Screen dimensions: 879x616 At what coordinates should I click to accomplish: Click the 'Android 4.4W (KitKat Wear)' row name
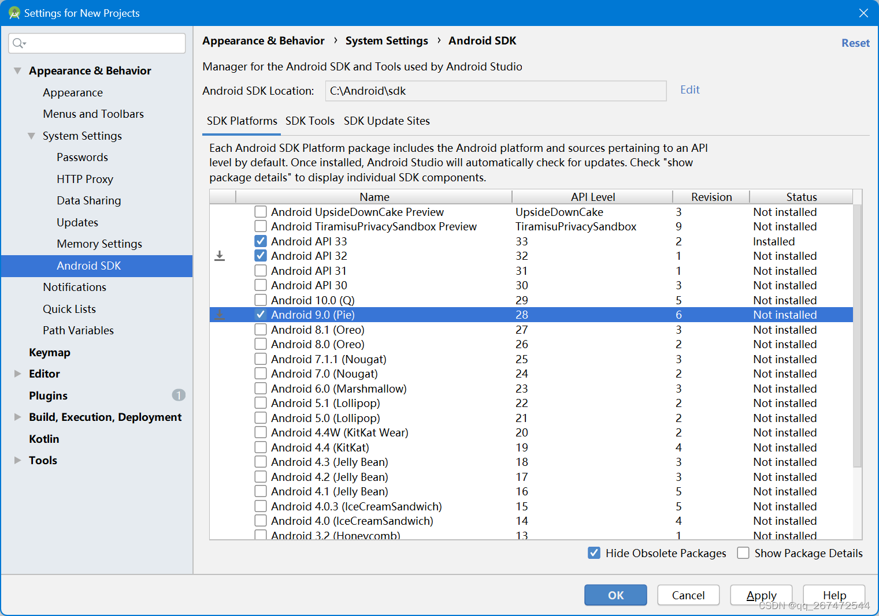[339, 432]
